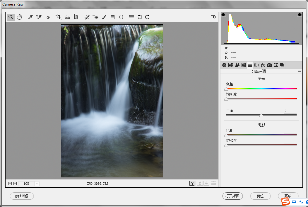The height and width of the screenshot is (207, 308).
Task: Select the Zoom tool
Action: pos(11,17)
